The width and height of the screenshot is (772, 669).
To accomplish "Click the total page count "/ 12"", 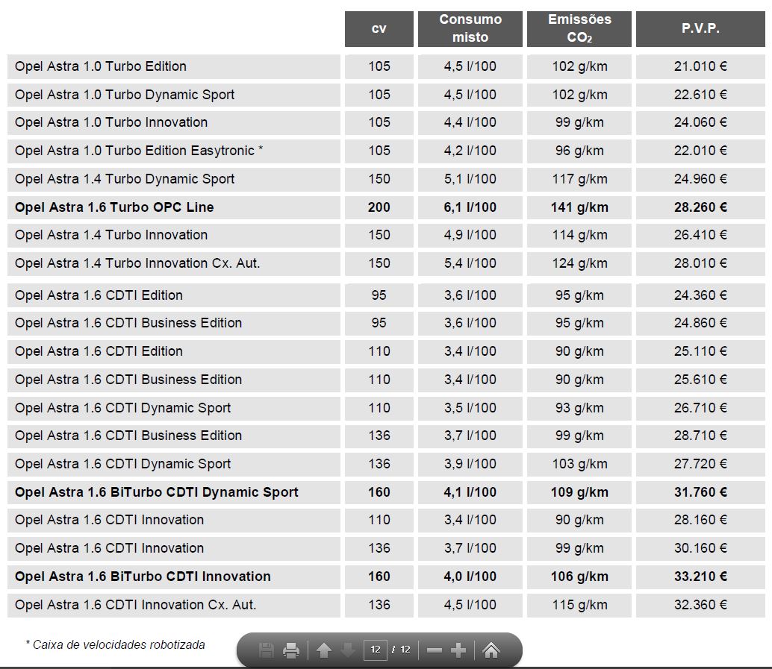I will coord(401,650).
